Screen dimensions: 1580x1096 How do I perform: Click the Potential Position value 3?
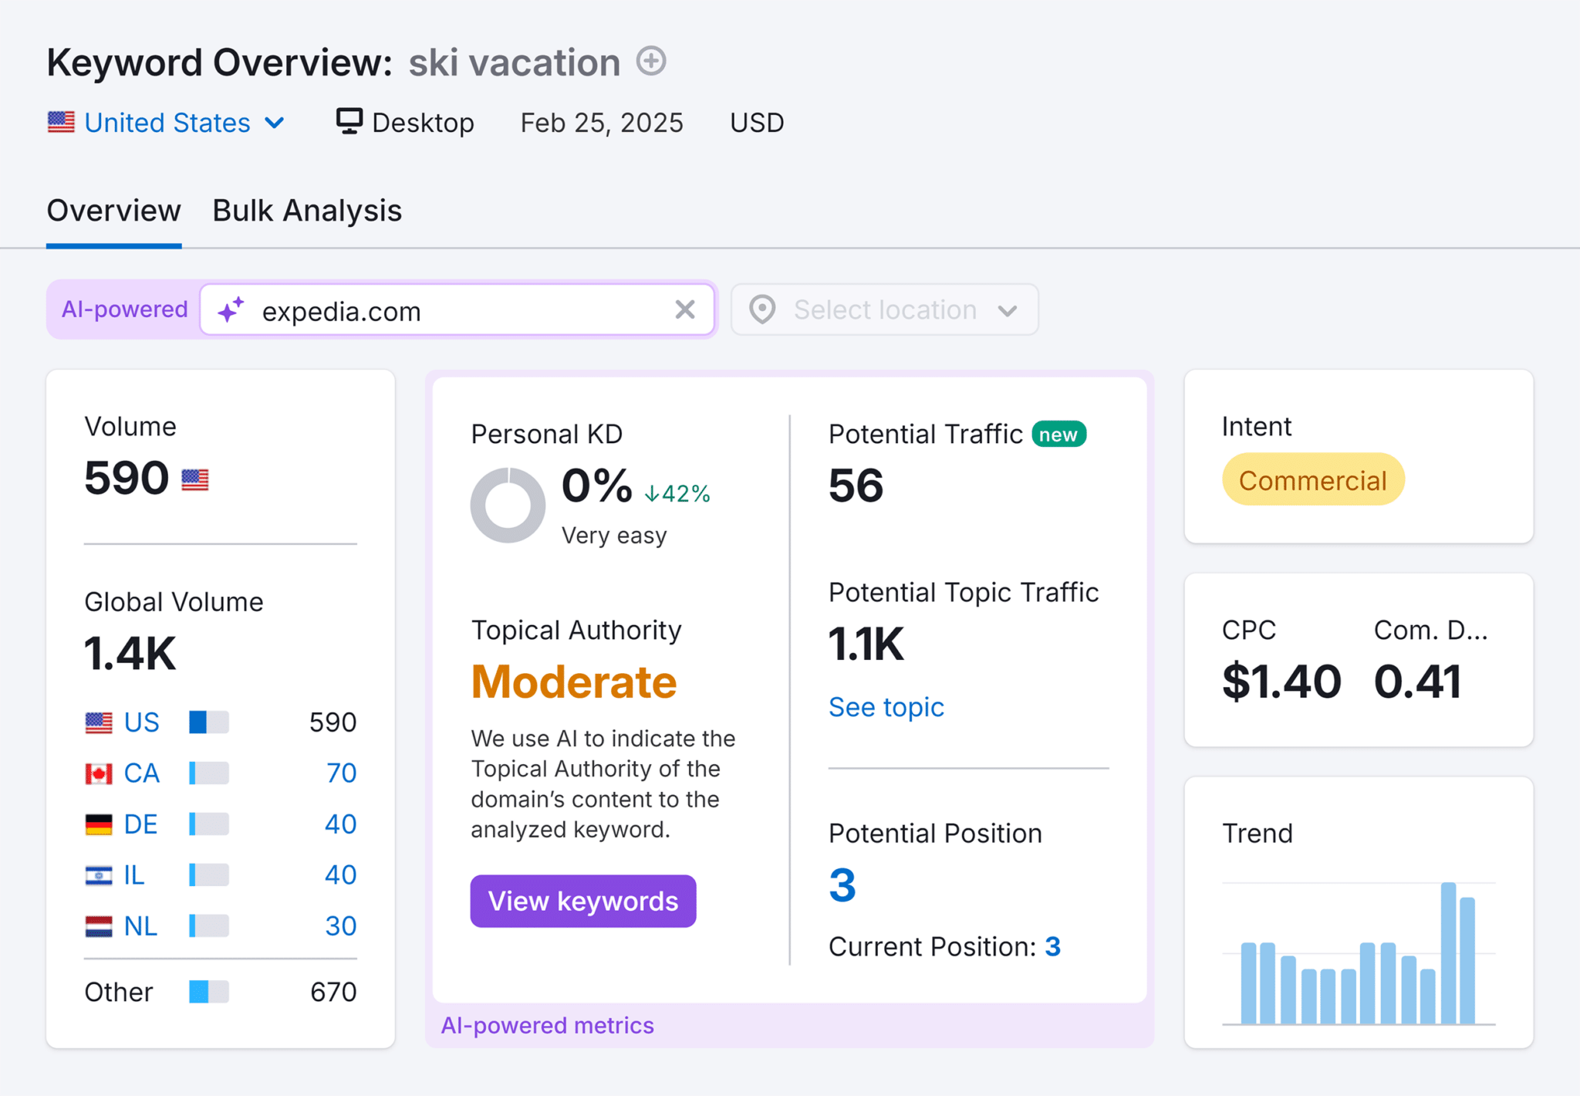[x=842, y=885]
